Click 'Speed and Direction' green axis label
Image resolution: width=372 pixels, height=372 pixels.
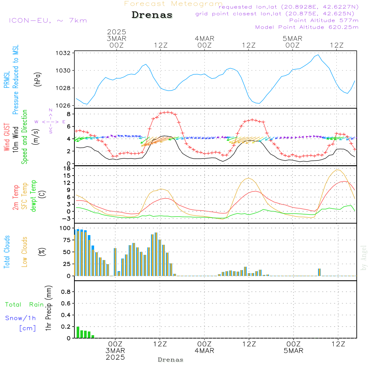pyautogui.click(x=25, y=137)
